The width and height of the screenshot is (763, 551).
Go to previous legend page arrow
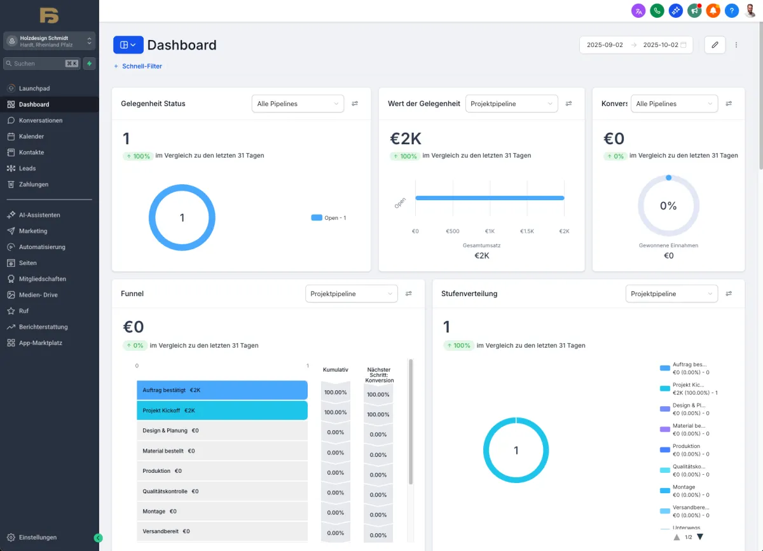677,537
